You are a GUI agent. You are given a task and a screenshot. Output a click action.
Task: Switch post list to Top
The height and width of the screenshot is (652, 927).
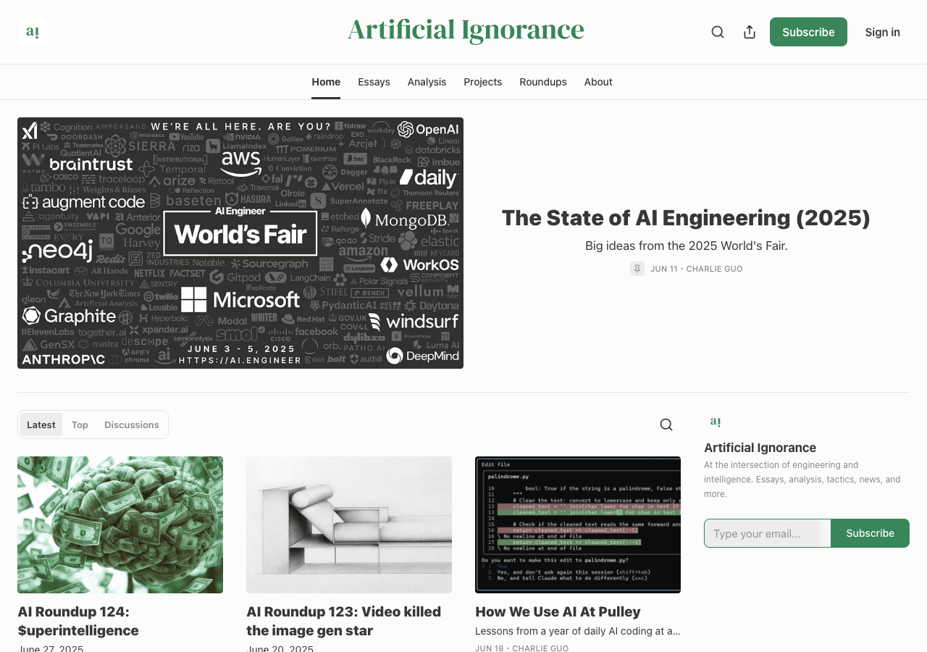click(80, 425)
